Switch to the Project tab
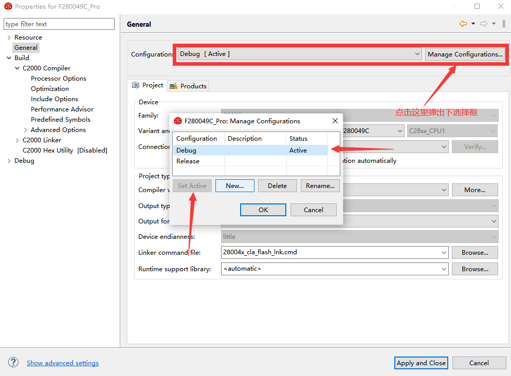This screenshot has height=376, width=511. pos(148,85)
